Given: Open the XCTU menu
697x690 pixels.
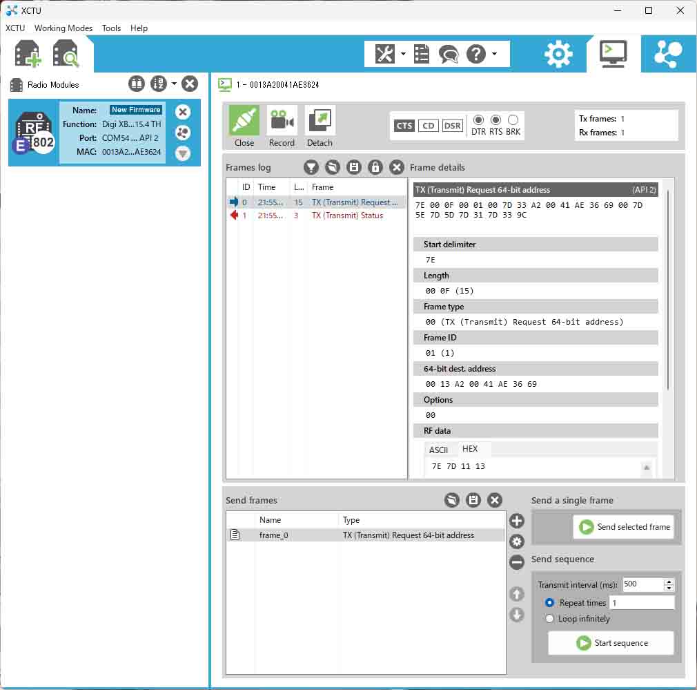Looking at the screenshot, I should click(15, 28).
